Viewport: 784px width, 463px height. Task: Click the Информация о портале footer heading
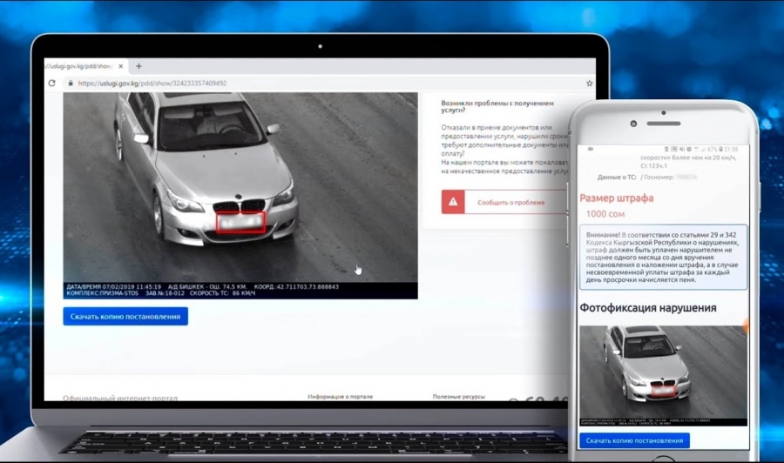[341, 397]
